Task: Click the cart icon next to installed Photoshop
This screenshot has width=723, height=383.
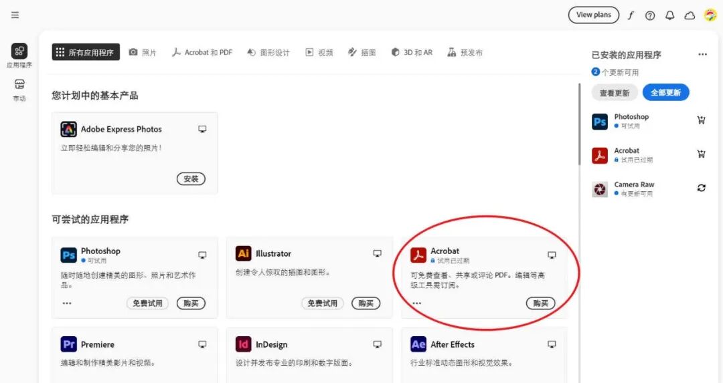Action: (x=702, y=120)
